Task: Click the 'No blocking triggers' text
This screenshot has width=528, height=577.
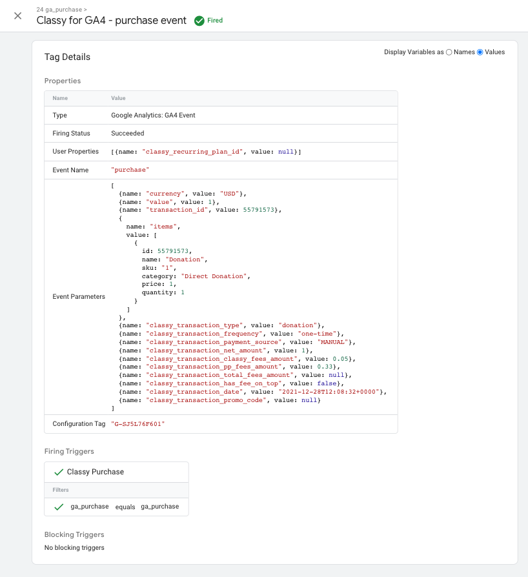Action: point(74,547)
